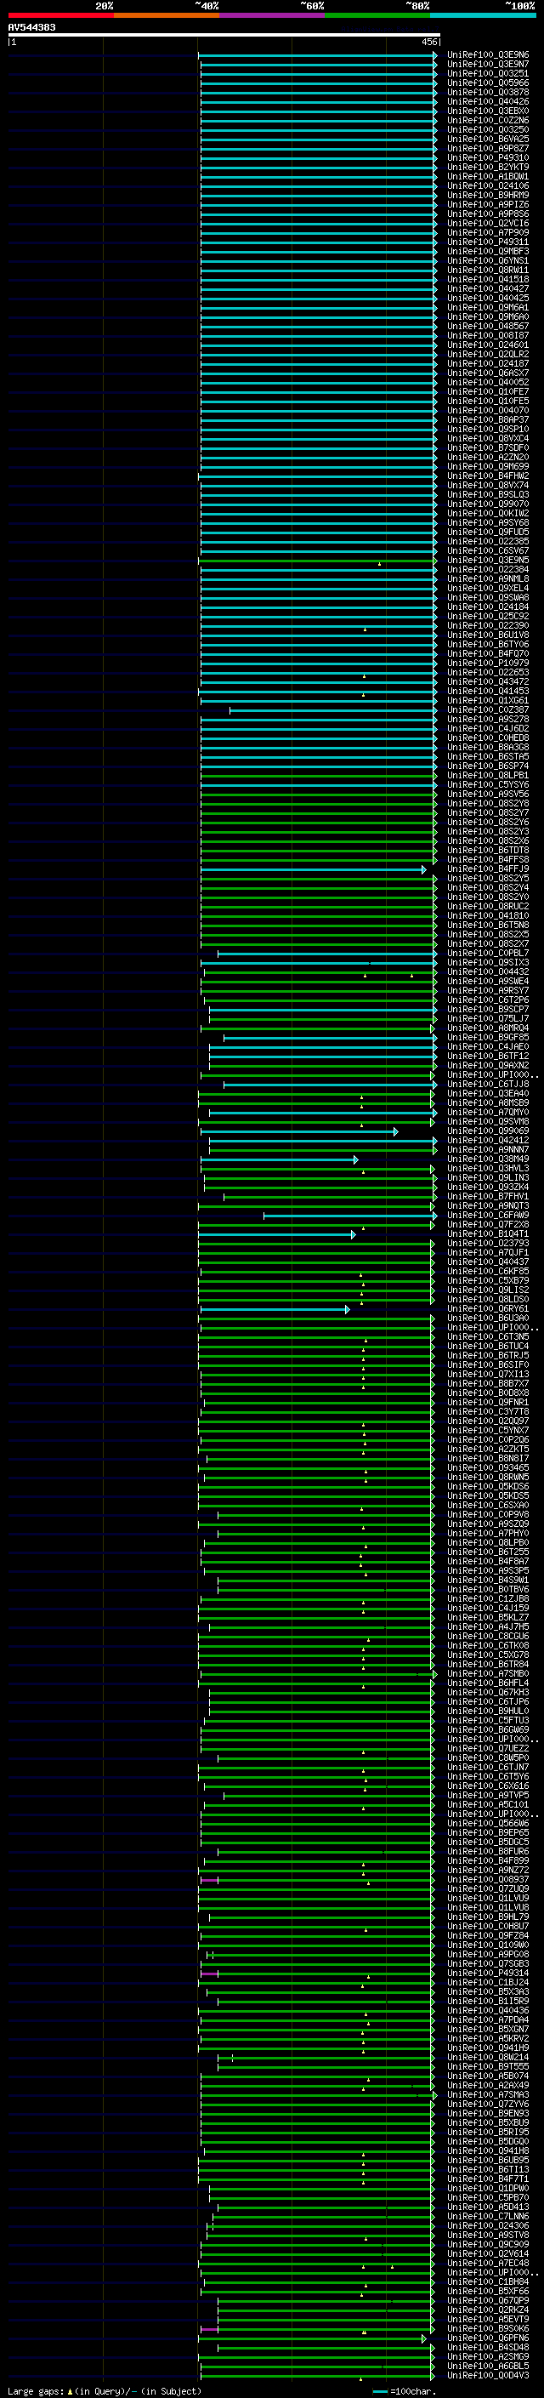Select the UniRef100_C0PBL7 label
544x2398 pixels.
[x=487, y=954]
